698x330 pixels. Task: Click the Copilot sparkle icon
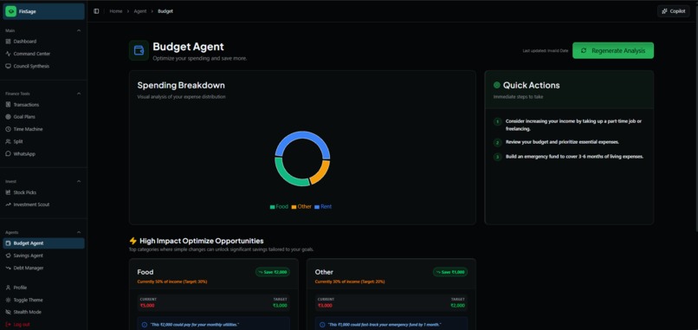664,11
